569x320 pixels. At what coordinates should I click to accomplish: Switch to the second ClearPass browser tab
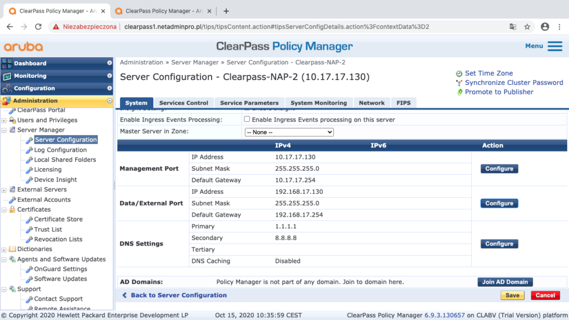pyautogui.click(x=163, y=11)
